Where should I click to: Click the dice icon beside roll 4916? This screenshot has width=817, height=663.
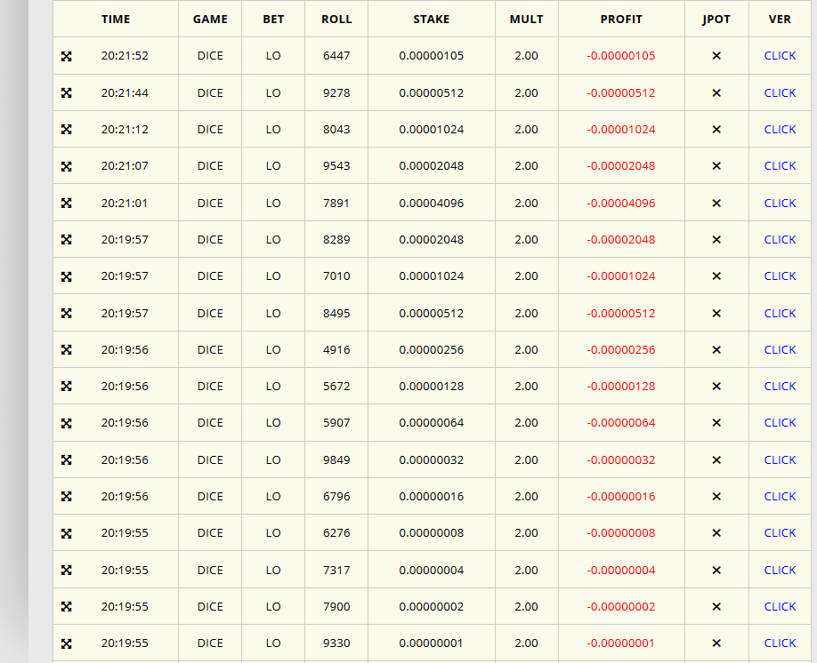[x=66, y=349]
